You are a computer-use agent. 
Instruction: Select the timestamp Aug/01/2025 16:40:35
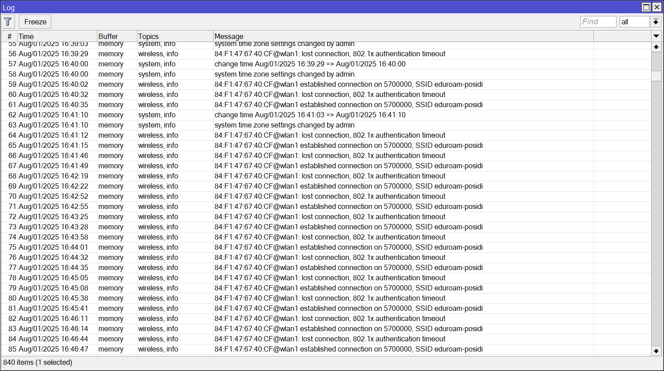(53, 104)
